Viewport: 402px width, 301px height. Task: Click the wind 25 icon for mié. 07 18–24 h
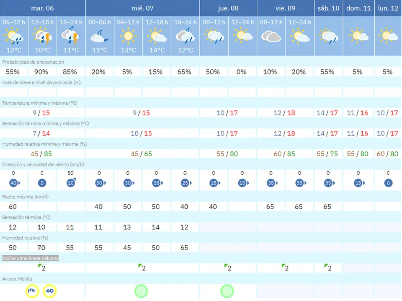[186, 183]
